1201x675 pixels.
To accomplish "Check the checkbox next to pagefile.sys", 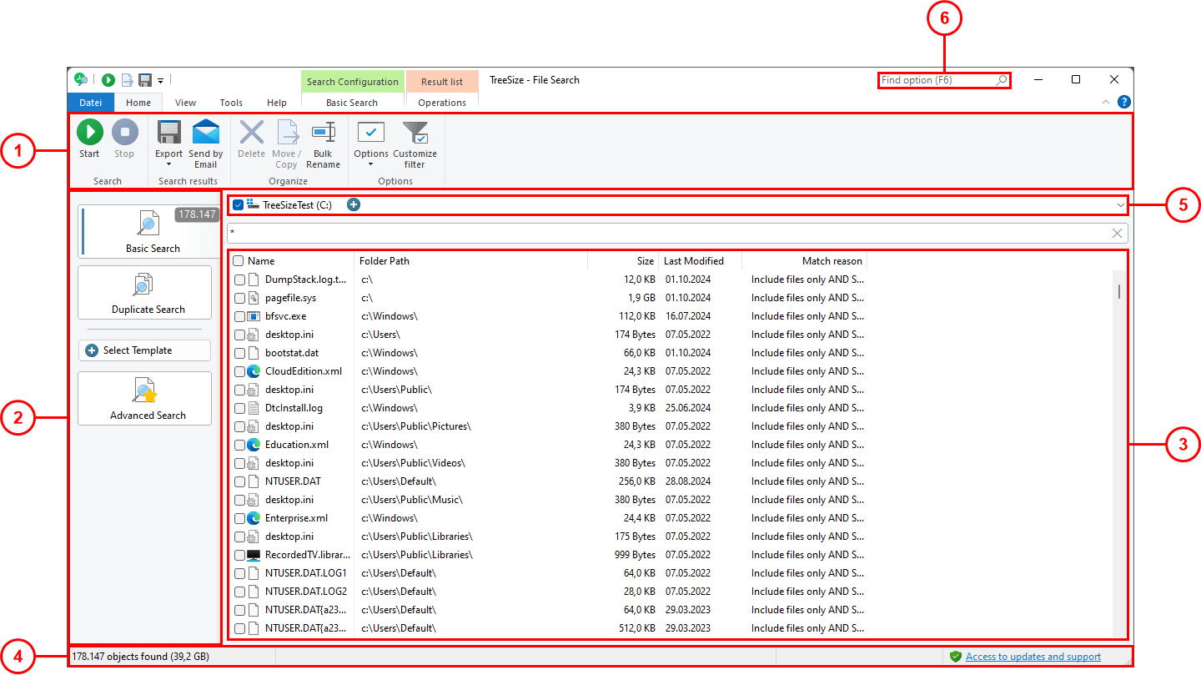I will (238, 297).
